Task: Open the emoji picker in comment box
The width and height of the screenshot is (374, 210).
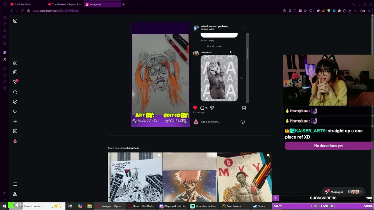Action: pos(243,122)
